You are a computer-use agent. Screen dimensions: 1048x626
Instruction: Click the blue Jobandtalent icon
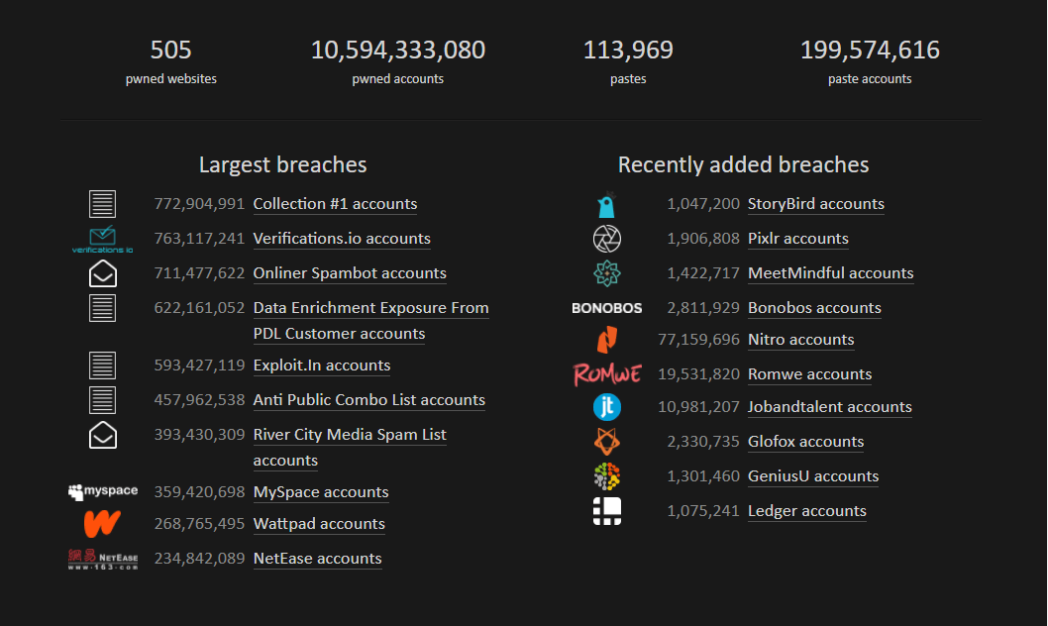point(606,407)
